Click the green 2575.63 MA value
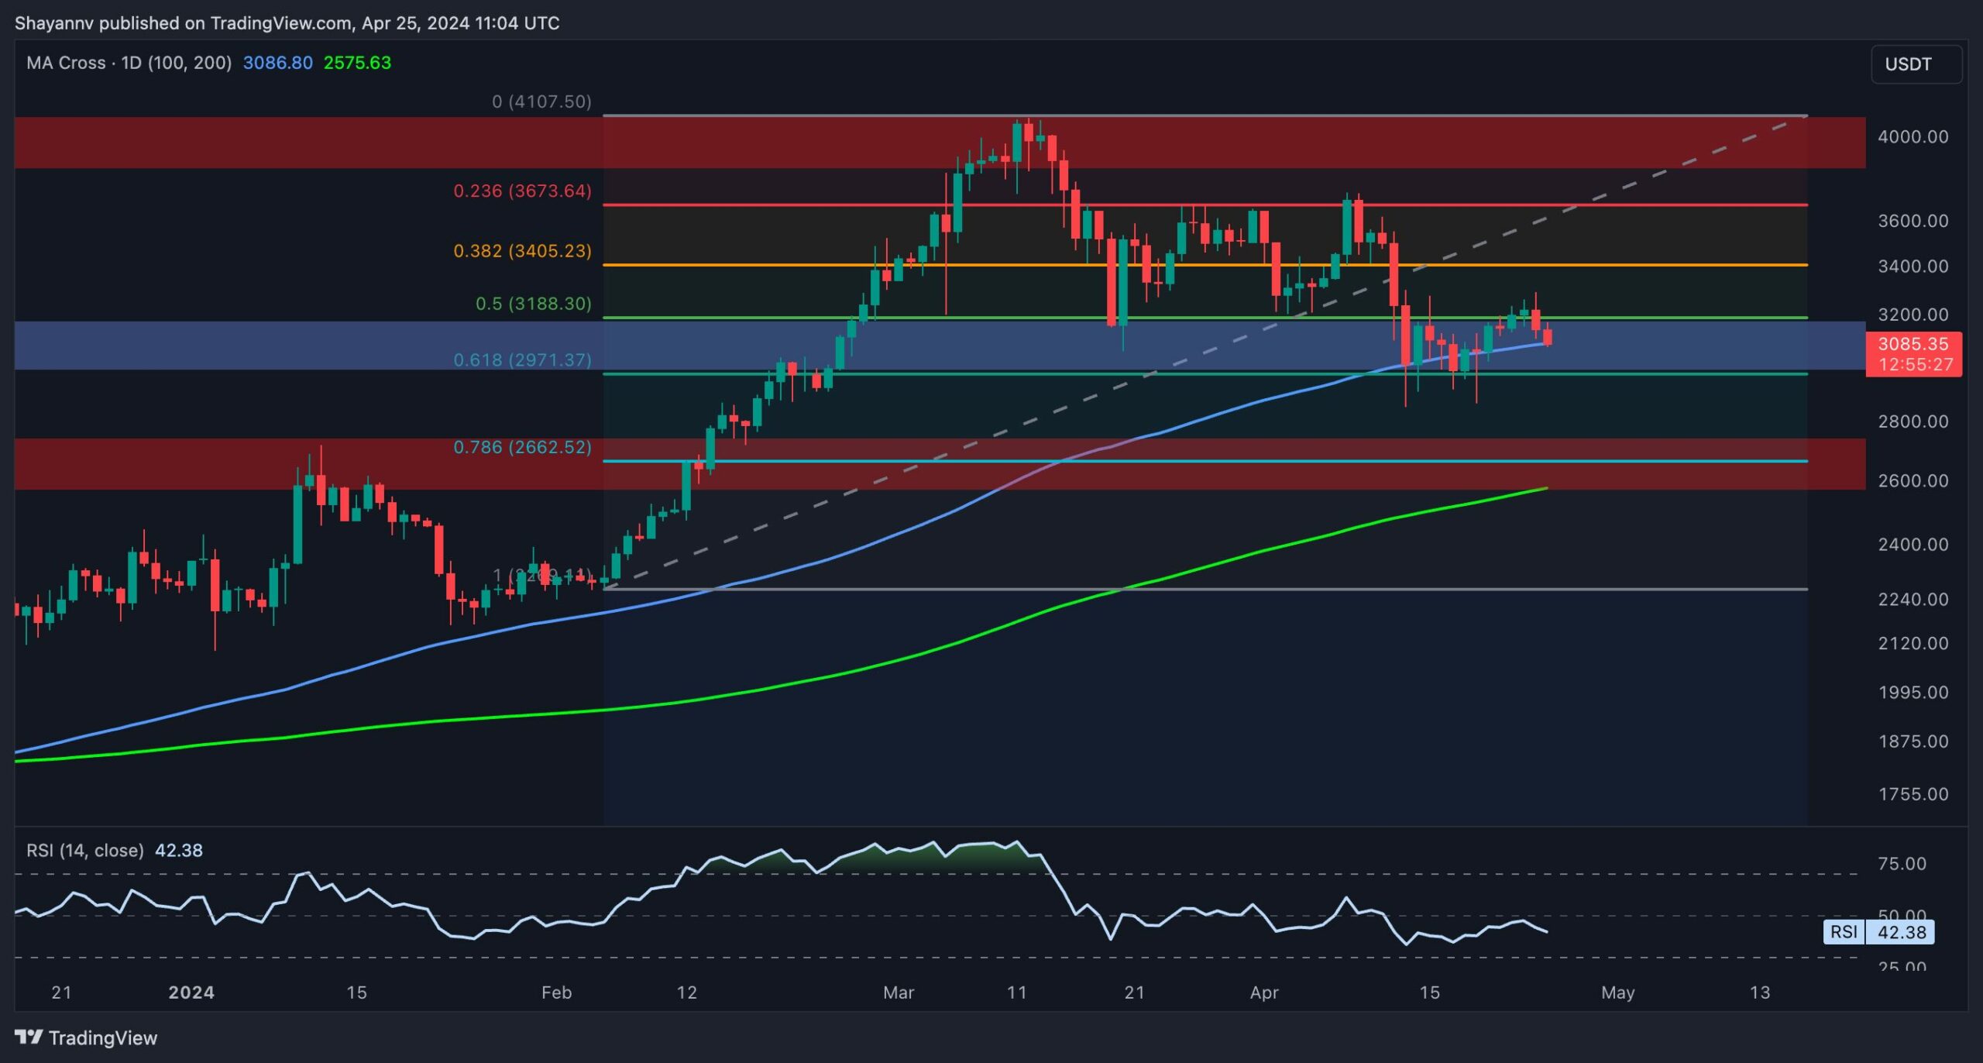Image resolution: width=1983 pixels, height=1063 pixels. [357, 63]
